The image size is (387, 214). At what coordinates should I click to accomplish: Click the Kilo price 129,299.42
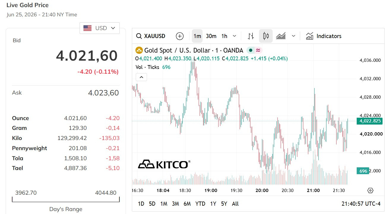(72, 138)
